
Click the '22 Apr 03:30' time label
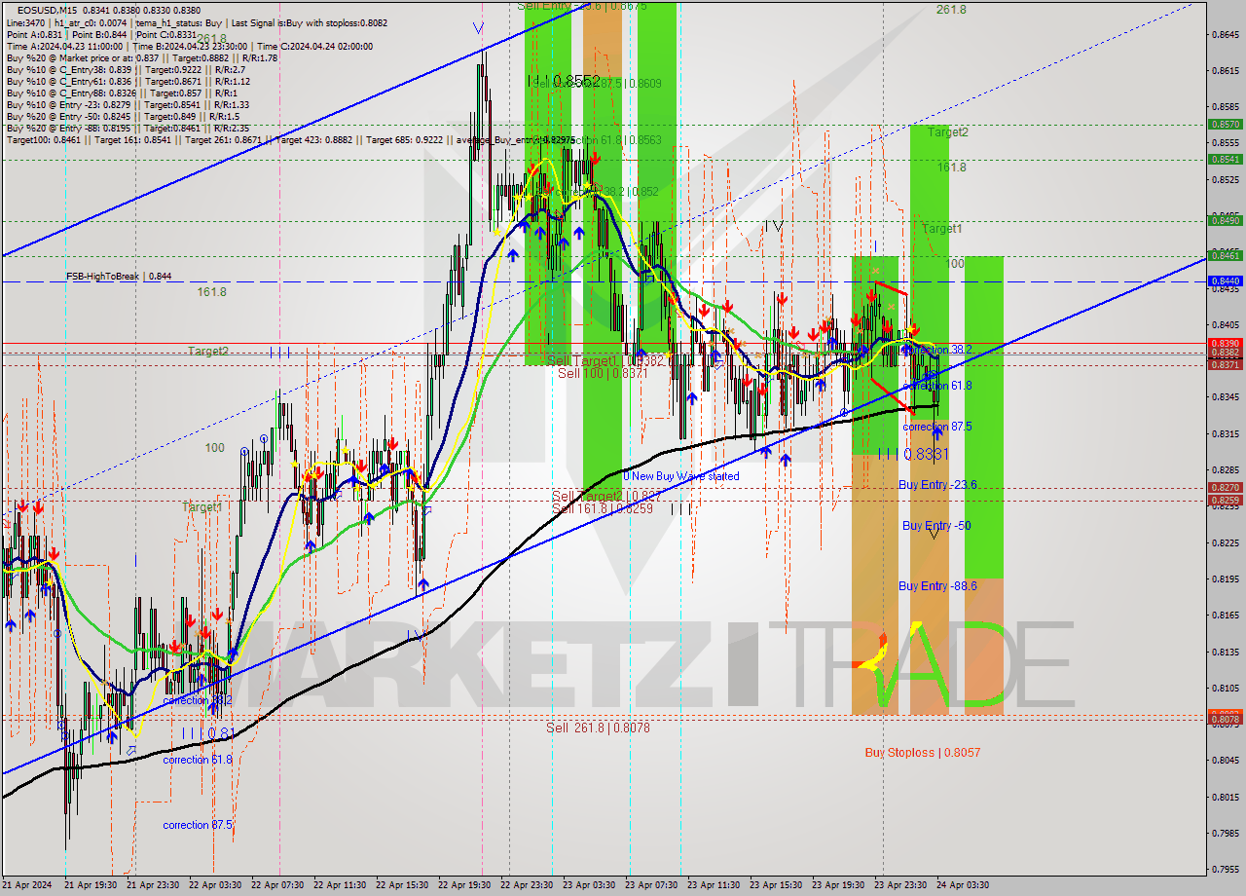click(214, 885)
